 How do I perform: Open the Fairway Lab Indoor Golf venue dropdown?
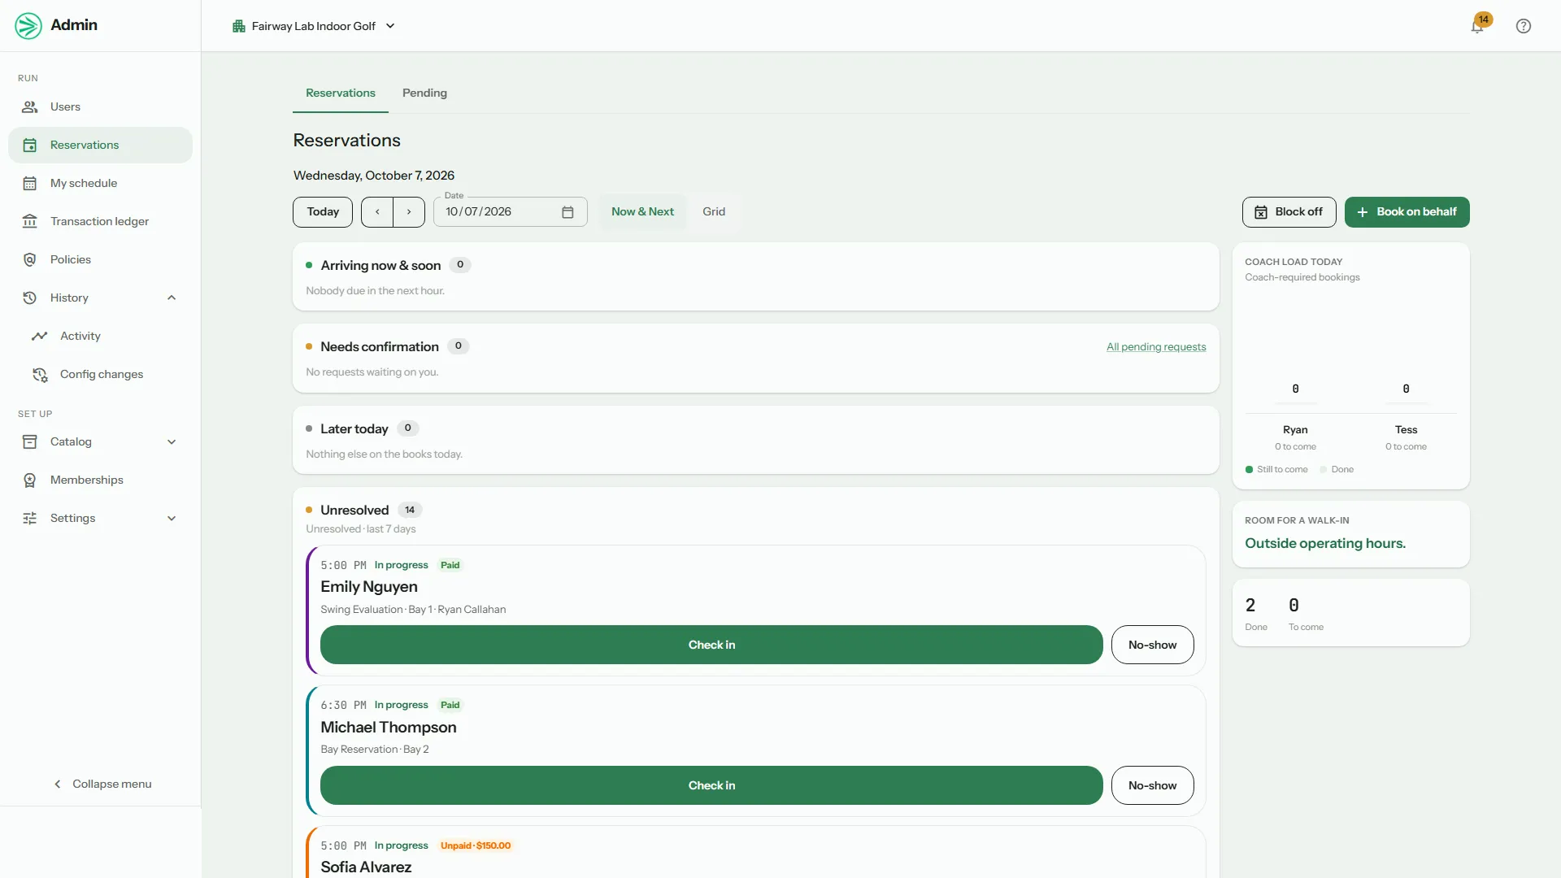click(314, 26)
